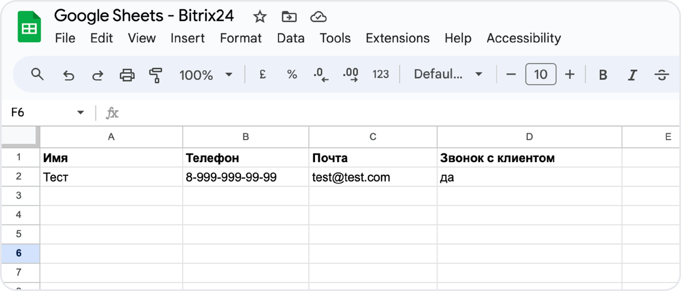The height and width of the screenshot is (291, 681).
Task: Print the spreadsheet
Action: click(x=127, y=75)
